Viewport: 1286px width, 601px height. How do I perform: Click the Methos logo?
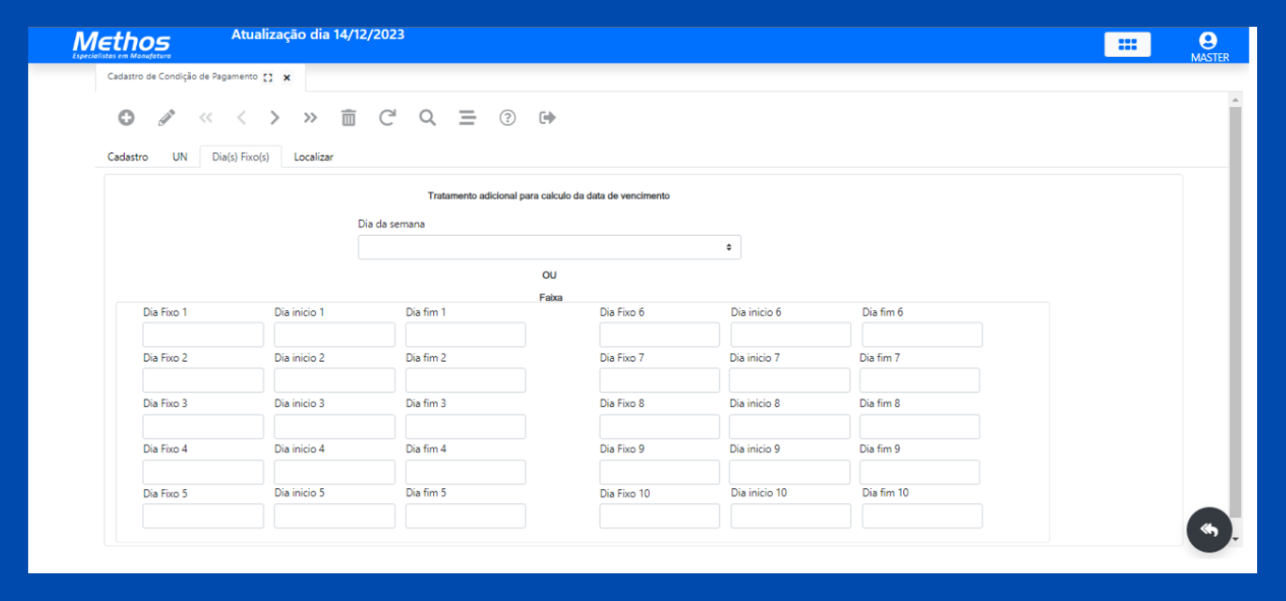pyautogui.click(x=122, y=44)
